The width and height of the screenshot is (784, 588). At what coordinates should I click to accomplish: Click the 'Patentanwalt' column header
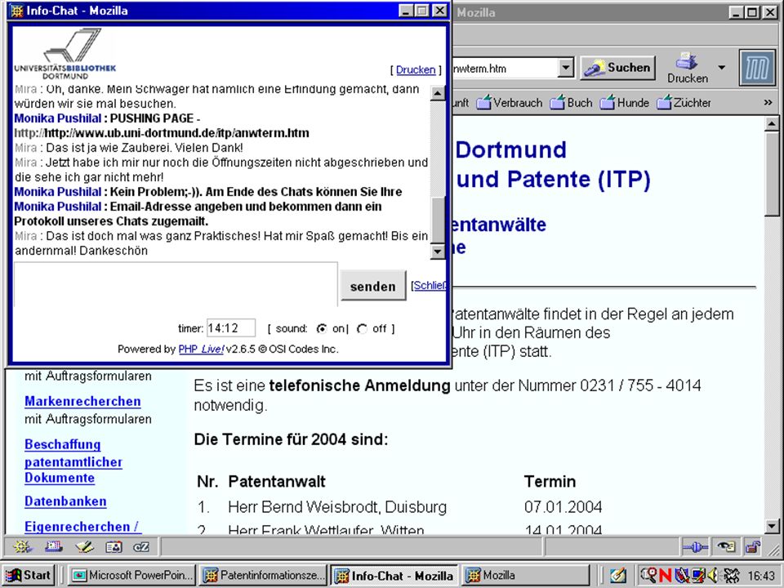pyautogui.click(x=277, y=481)
